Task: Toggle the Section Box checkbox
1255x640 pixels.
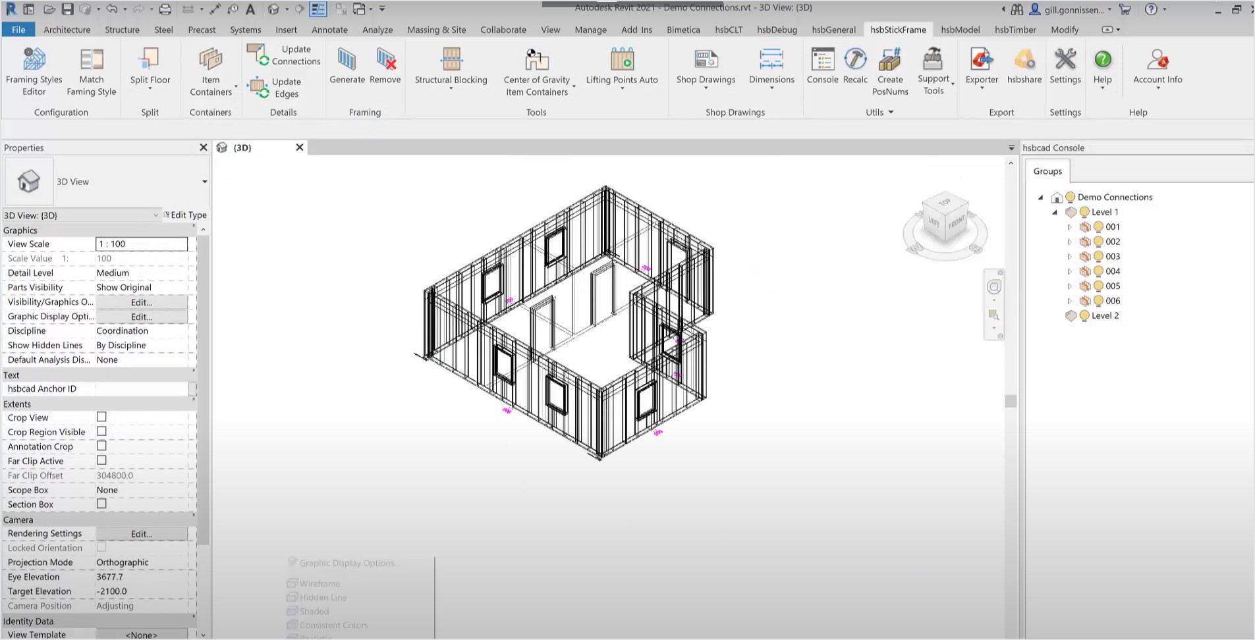Action: [101, 504]
